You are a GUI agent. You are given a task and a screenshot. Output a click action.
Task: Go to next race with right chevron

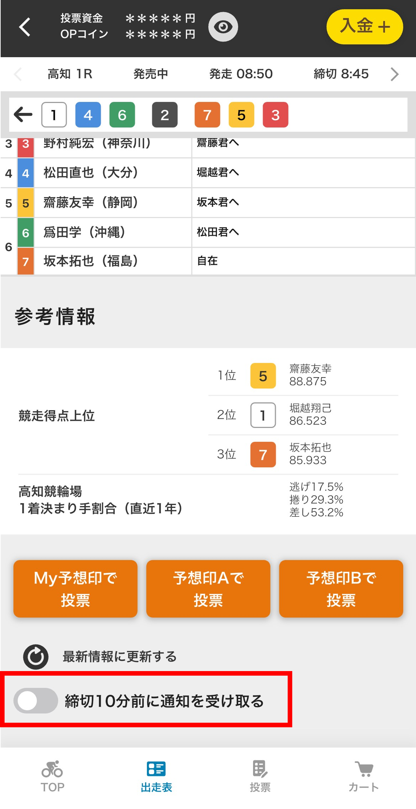[394, 74]
